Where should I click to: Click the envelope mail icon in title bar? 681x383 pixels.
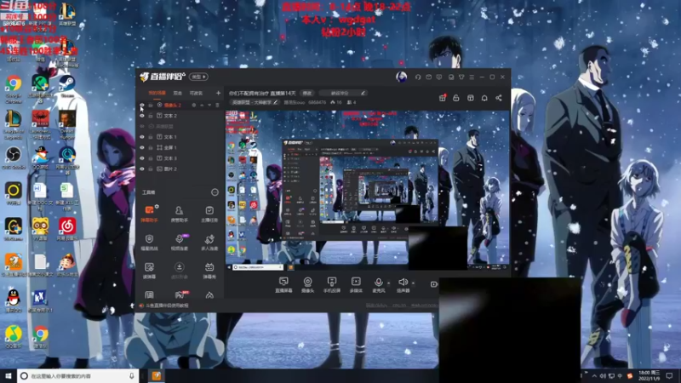pyautogui.click(x=429, y=77)
